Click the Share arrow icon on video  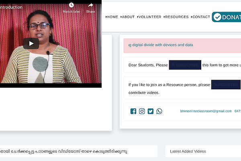[90, 5]
